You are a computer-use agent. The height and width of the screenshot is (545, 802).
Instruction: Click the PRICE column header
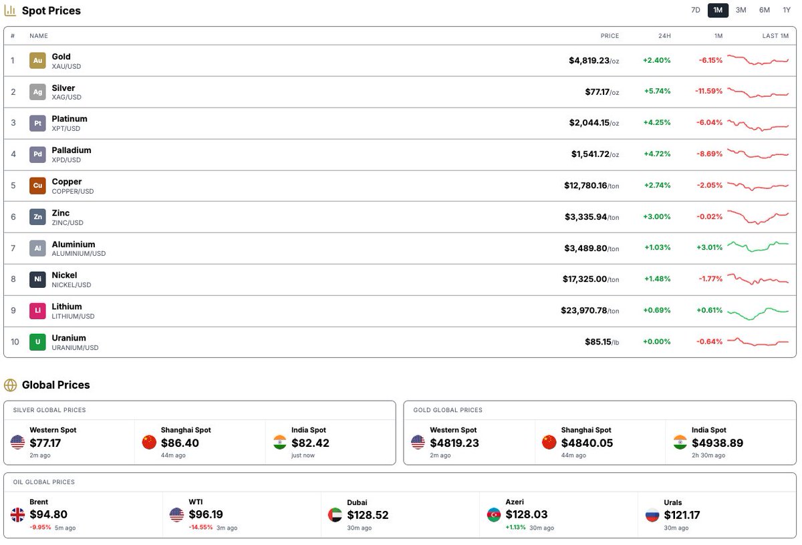[610, 36]
